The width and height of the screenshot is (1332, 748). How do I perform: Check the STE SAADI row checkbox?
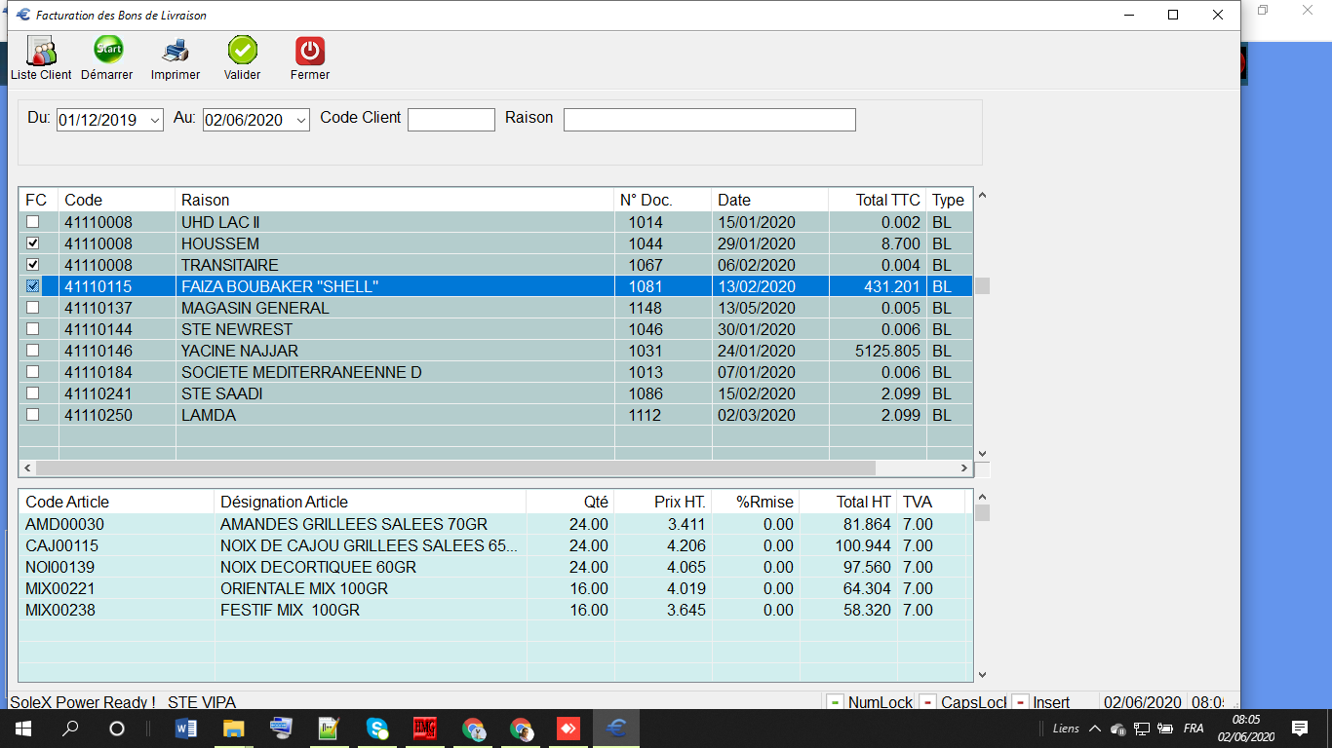pyautogui.click(x=33, y=393)
